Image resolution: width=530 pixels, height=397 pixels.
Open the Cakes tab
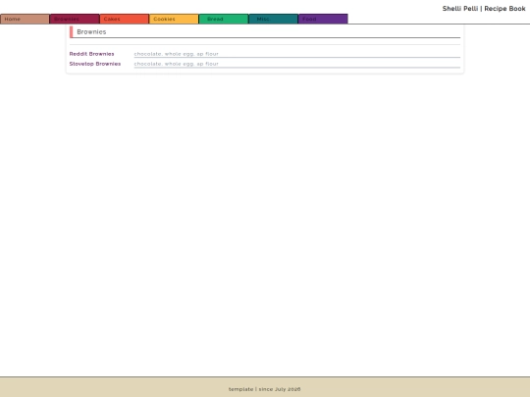tap(125, 19)
